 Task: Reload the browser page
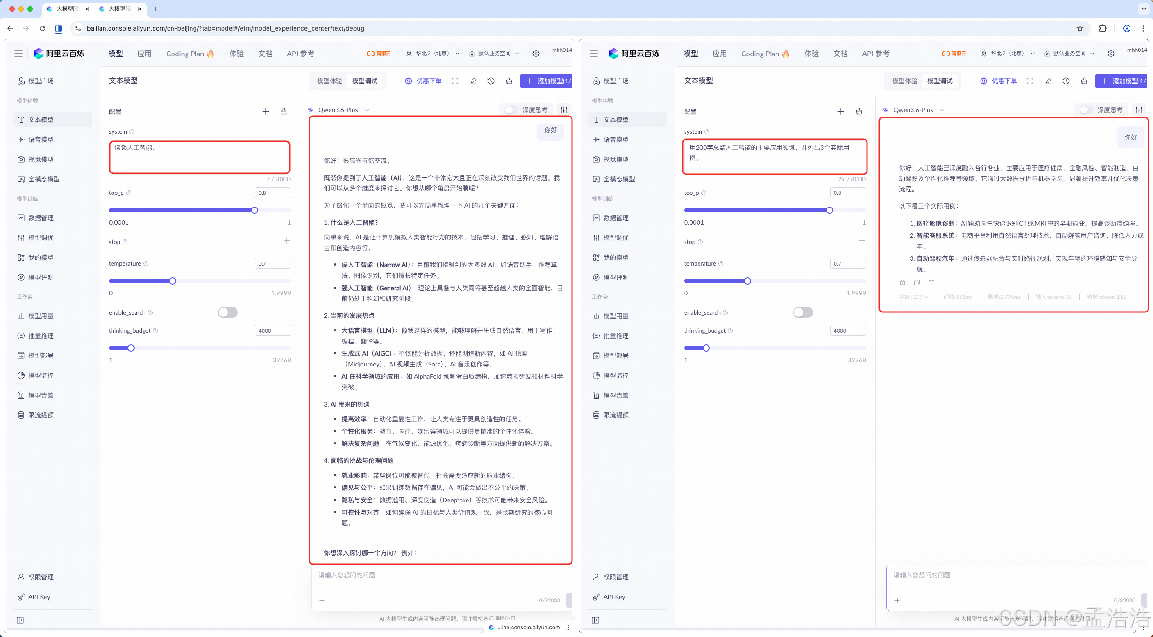[42, 28]
